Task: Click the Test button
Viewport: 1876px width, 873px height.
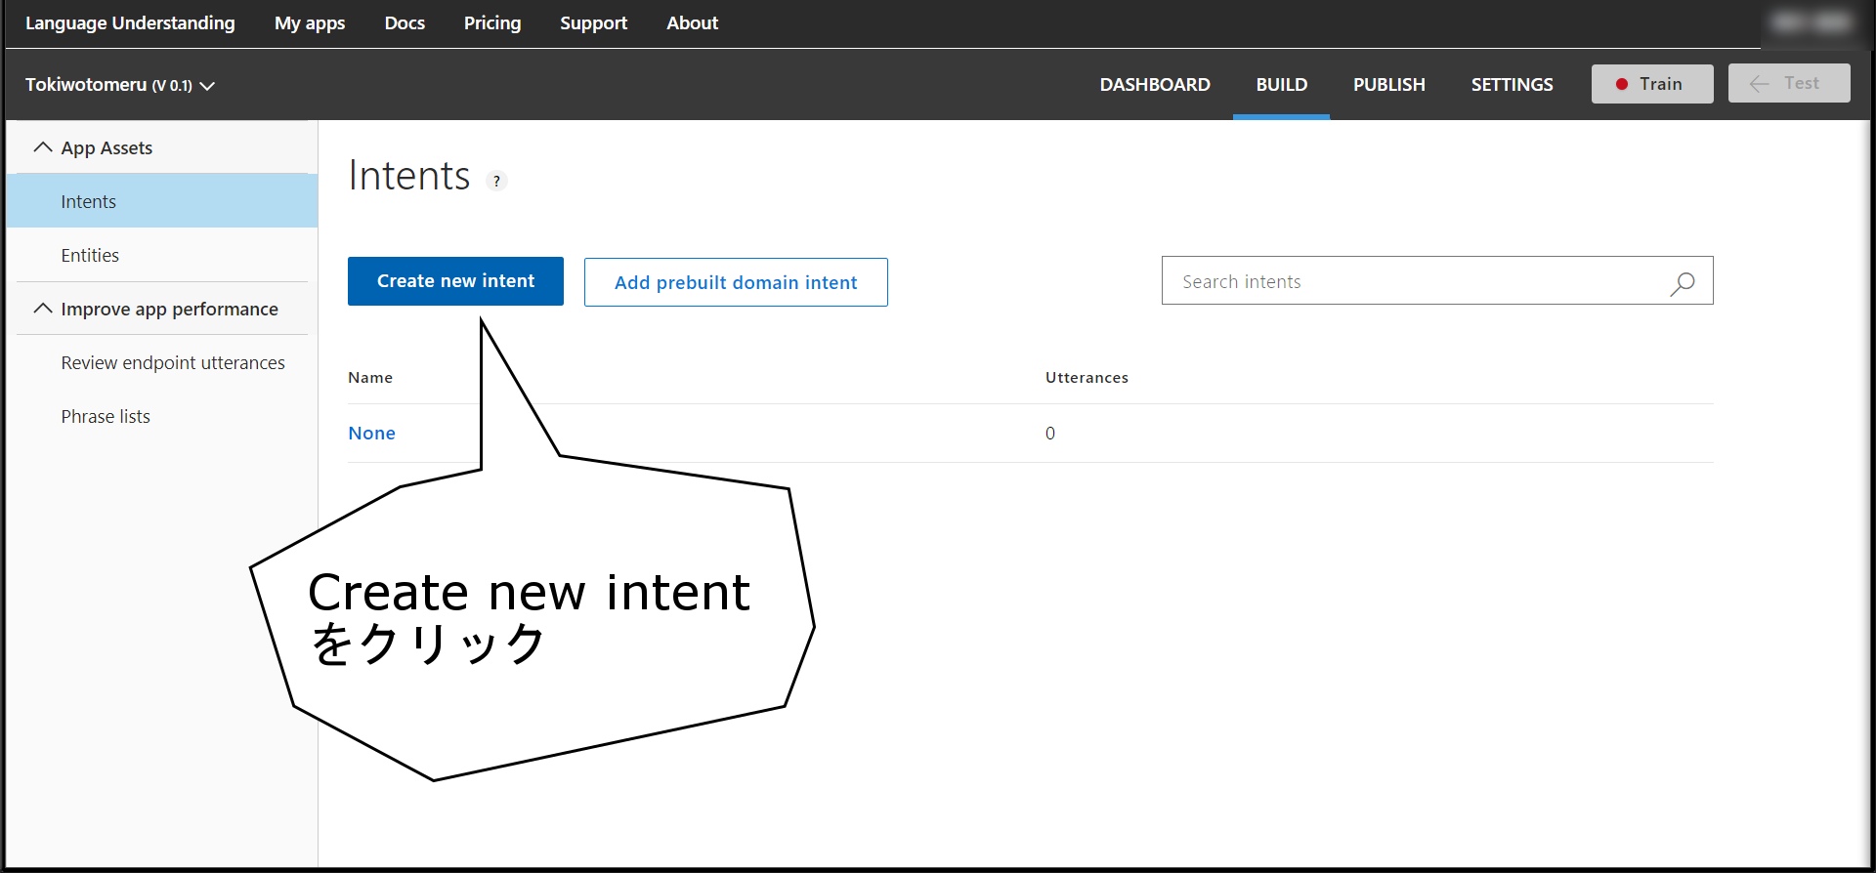Action: click(1789, 83)
